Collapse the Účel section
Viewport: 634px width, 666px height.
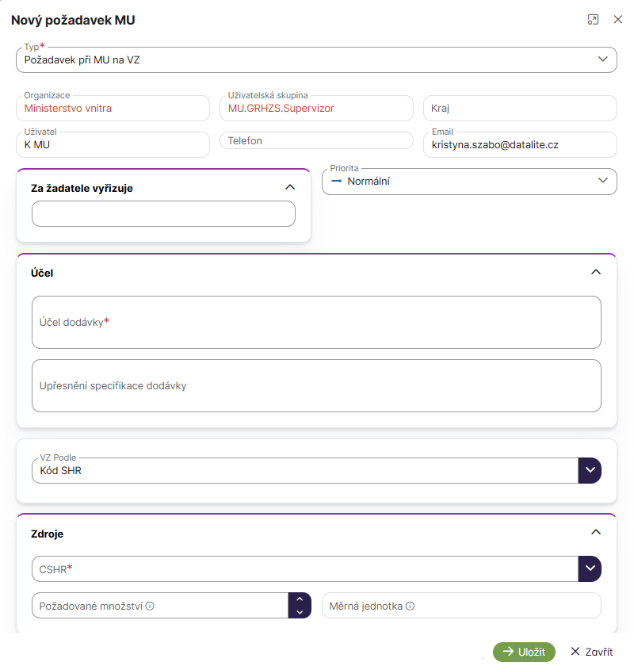596,272
